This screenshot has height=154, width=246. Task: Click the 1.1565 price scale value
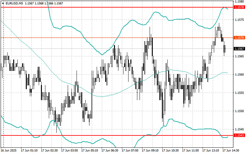pos(239,56)
